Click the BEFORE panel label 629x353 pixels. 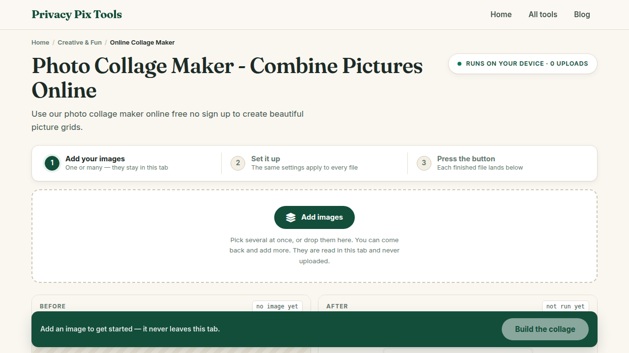53,306
